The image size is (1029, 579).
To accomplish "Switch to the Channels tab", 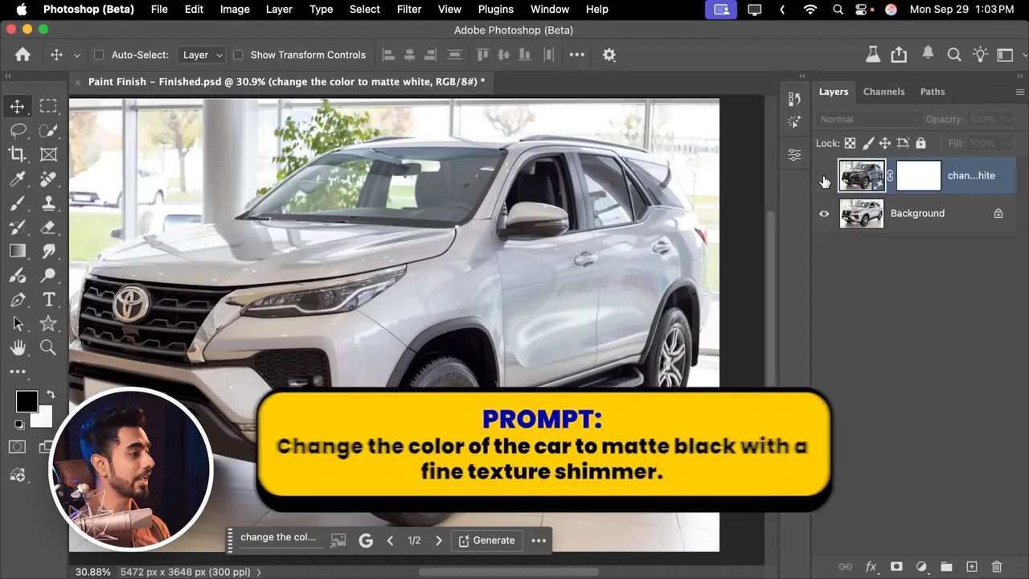I will point(883,92).
